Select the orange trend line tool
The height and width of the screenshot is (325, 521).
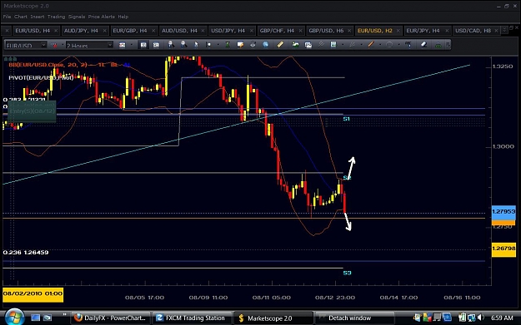(371, 44)
